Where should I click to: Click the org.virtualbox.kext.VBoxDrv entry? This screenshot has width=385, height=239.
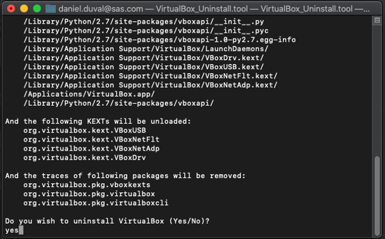(x=85, y=158)
